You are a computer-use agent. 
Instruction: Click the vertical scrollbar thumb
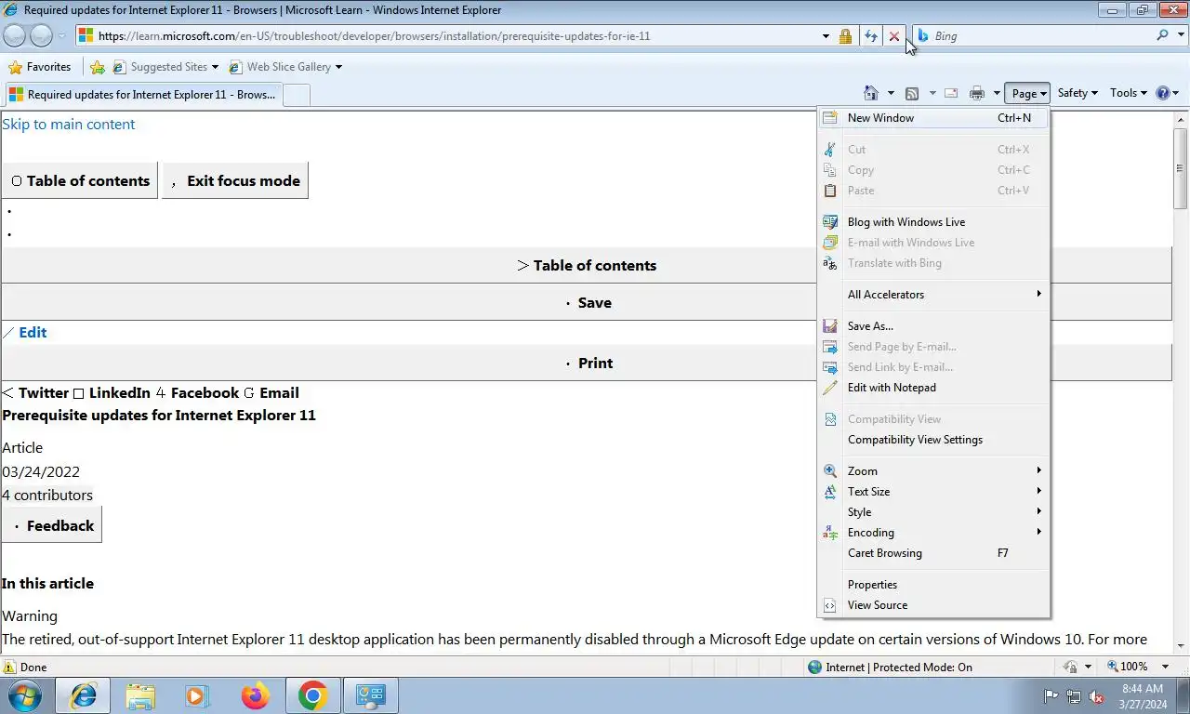click(x=1181, y=167)
